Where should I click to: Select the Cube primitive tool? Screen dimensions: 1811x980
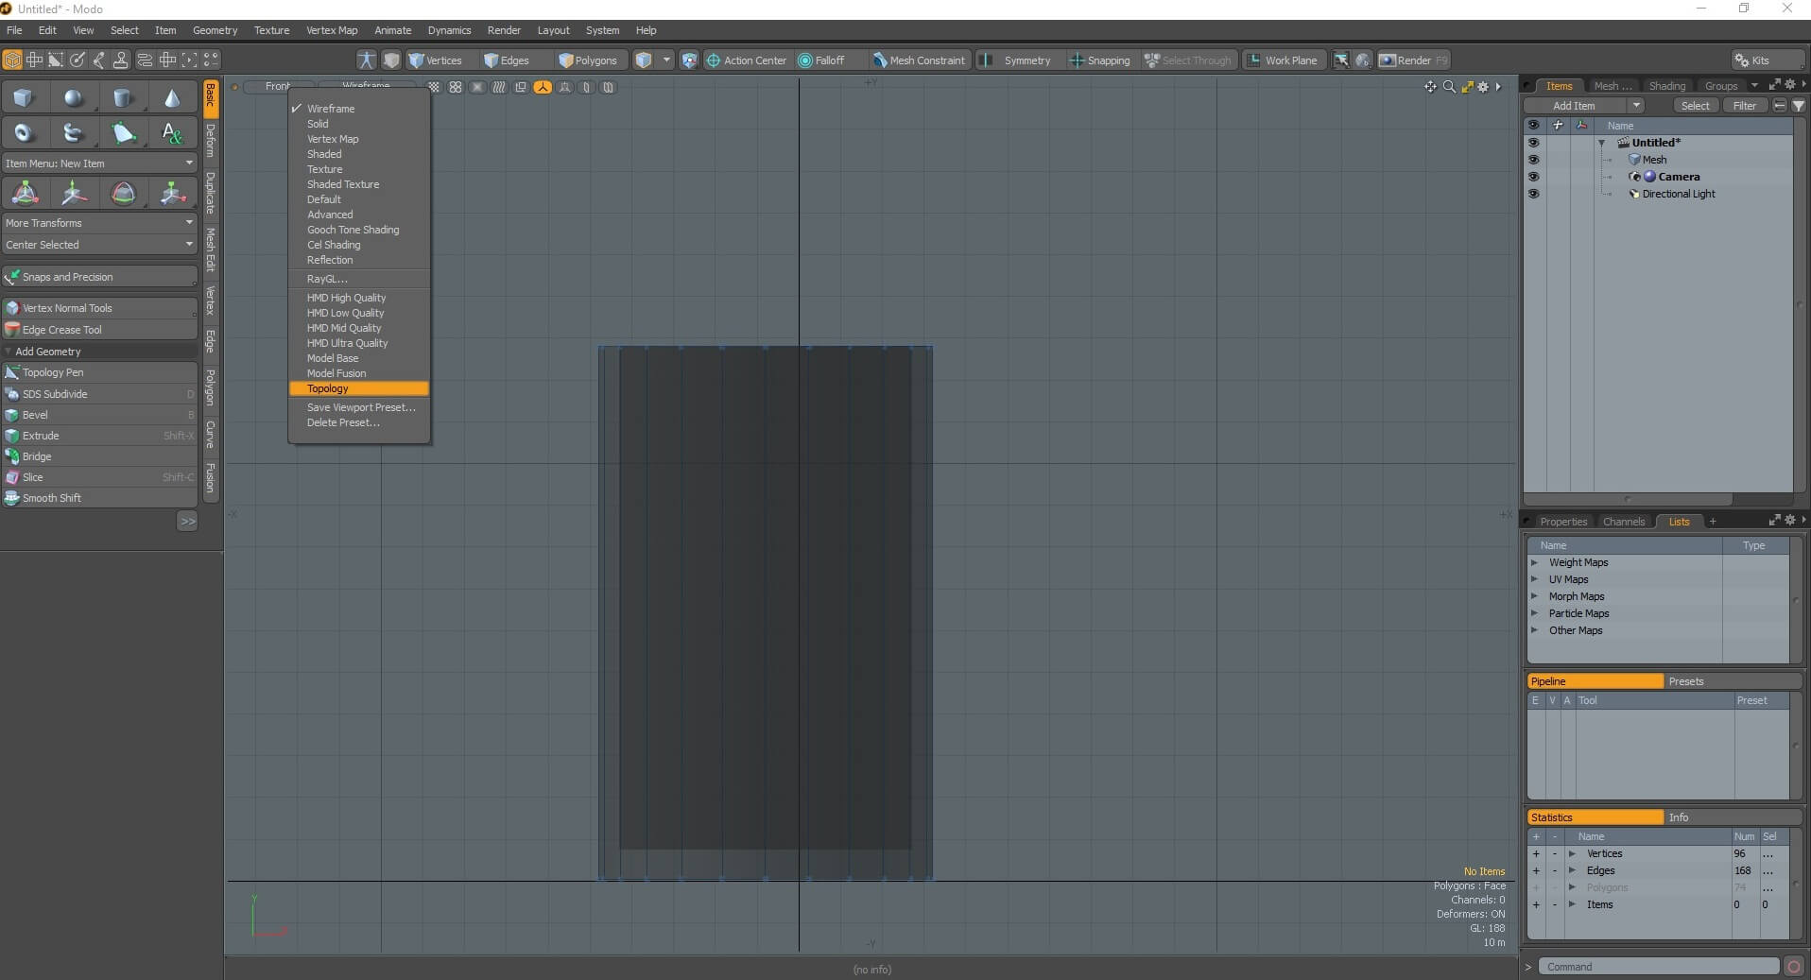[24, 97]
